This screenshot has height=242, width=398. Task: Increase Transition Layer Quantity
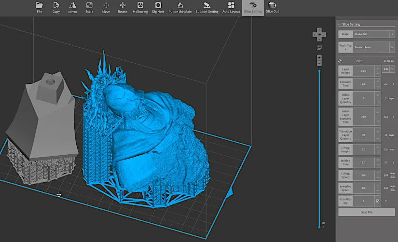[x=378, y=132]
